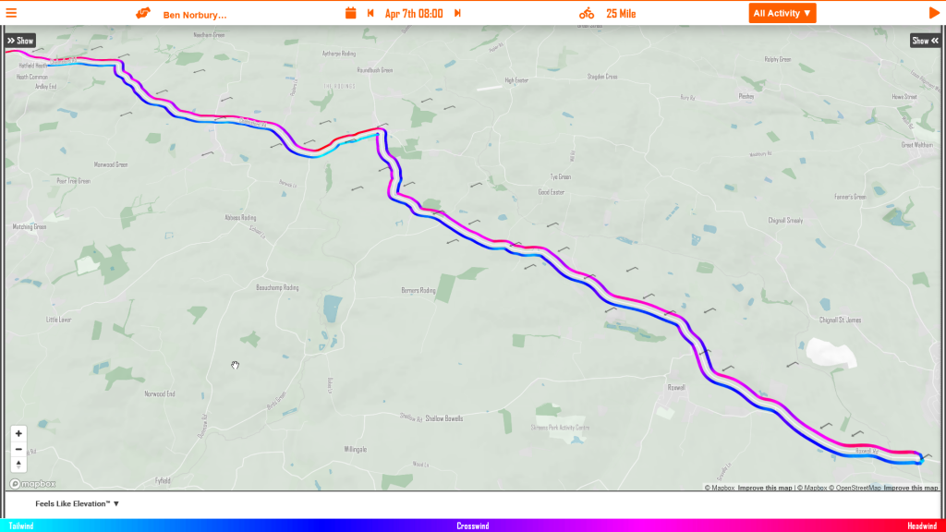Screen dimensions: 946x532
Task: Zoom in on the map
Action: [18, 434]
